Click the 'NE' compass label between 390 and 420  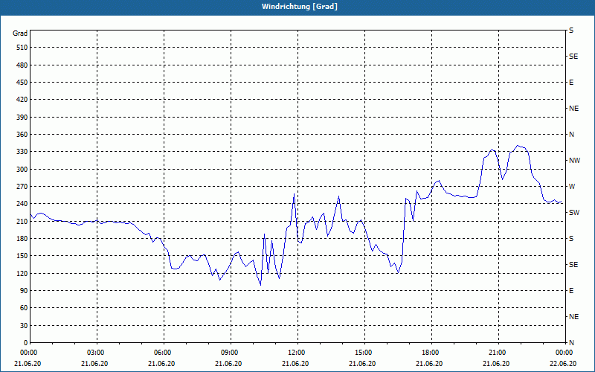[573, 109]
